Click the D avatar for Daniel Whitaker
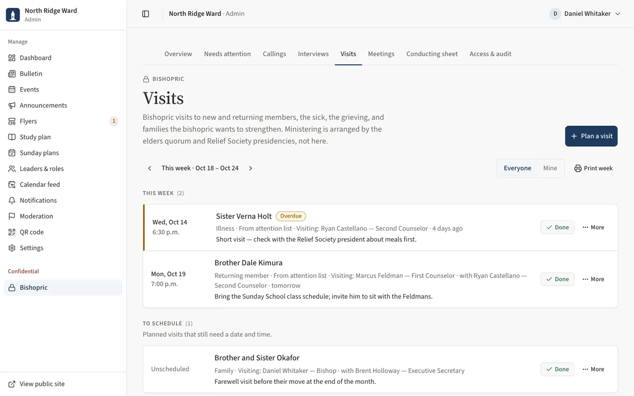634x396 pixels. click(555, 14)
